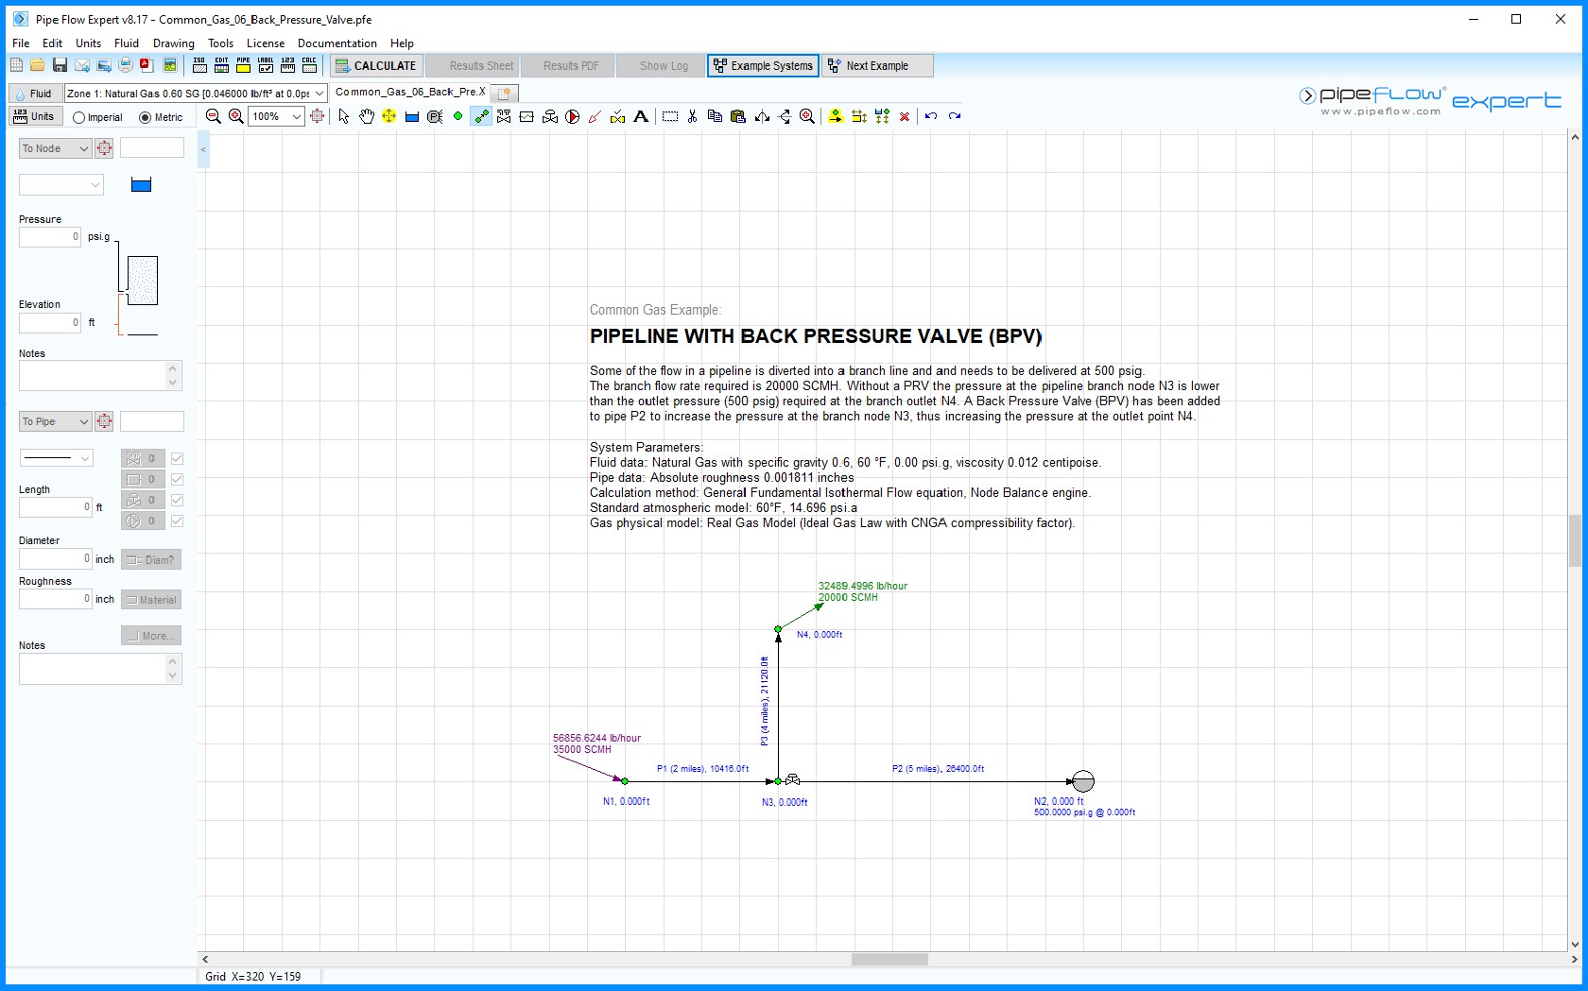This screenshot has height=991, width=1588.
Task: Toggle the second checkbox beside the pipe component button
Action: pos(177,479)
